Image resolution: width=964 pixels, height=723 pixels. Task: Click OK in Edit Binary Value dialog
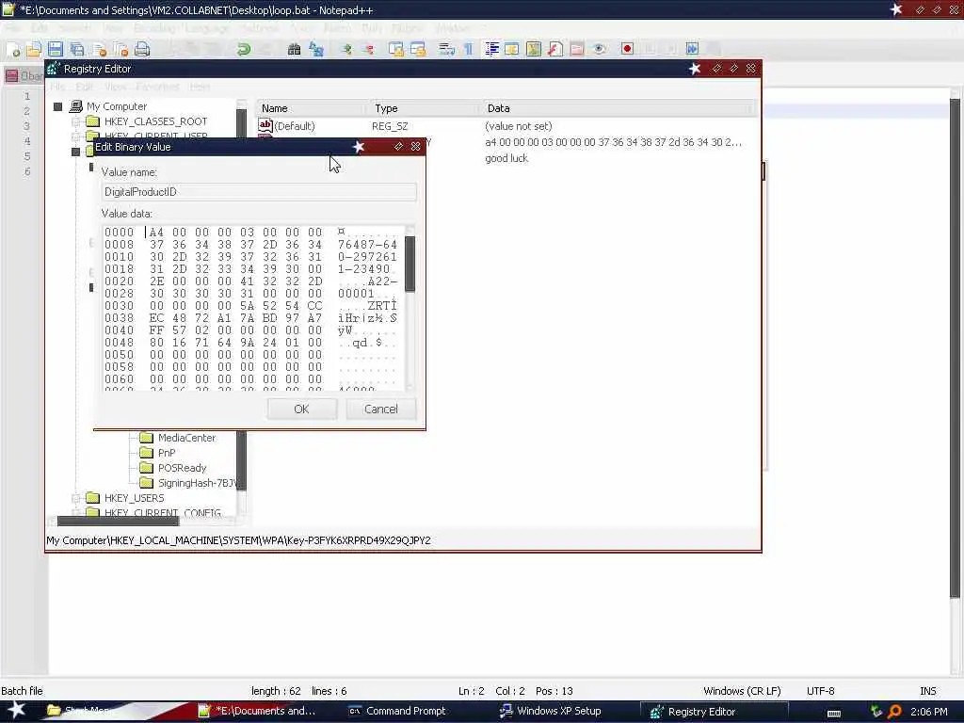(302, 409)
